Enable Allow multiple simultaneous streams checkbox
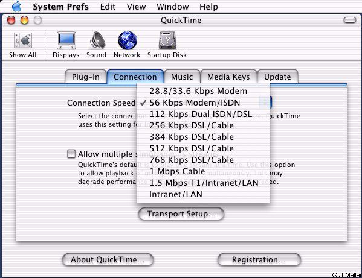 point(71,154)
